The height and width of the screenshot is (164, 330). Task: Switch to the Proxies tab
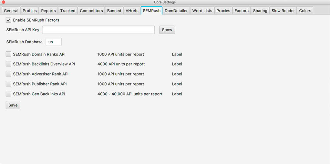(223, 11)
